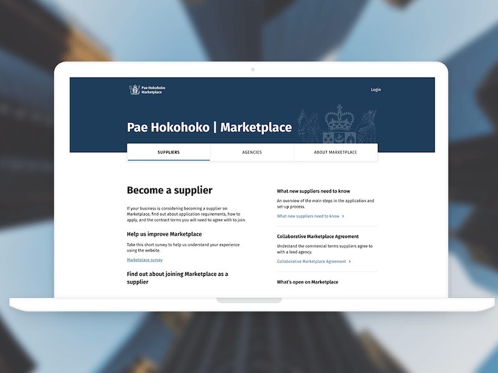
Task: Open the Marketplace survey link
Action: [145, 260]
